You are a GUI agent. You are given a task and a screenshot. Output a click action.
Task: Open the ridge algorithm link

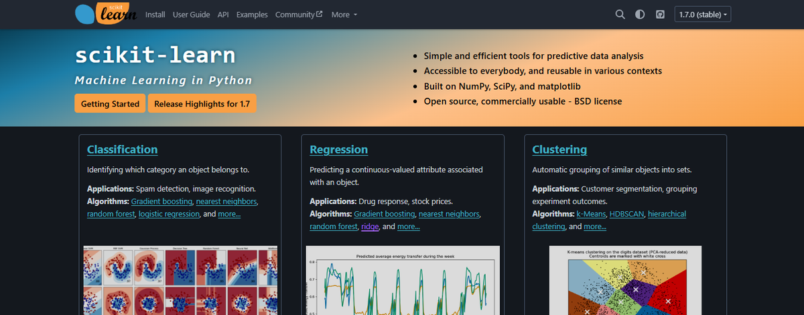[370, 227]
